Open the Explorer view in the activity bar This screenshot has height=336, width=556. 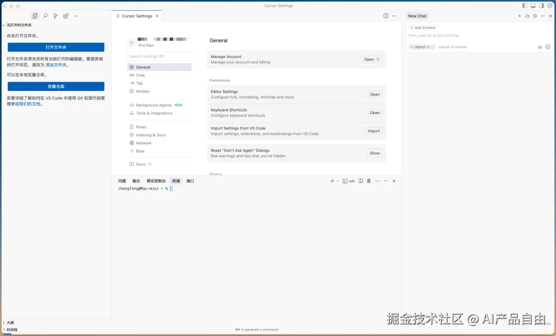[35, 16]
